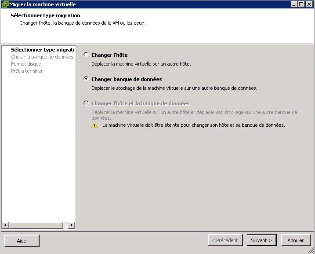Select "Changer l'hôte et la banque de données" radio
The width and height of the screenshot is (315, 254).
click(86, 103)
